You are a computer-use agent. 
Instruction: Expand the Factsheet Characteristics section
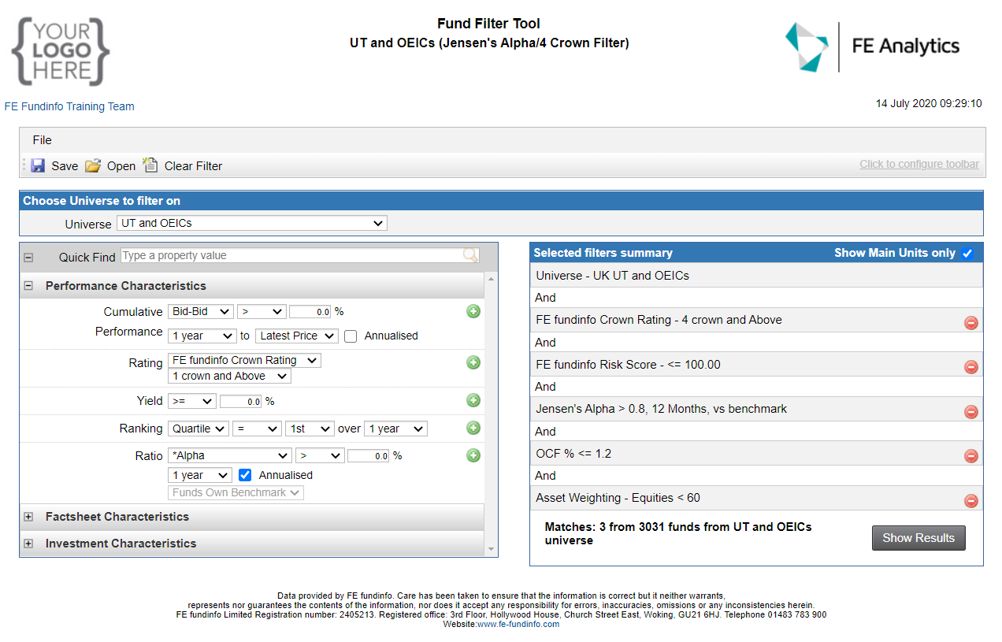29,517
